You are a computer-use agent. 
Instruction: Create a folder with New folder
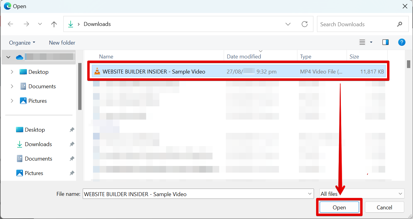click(62, 43)
